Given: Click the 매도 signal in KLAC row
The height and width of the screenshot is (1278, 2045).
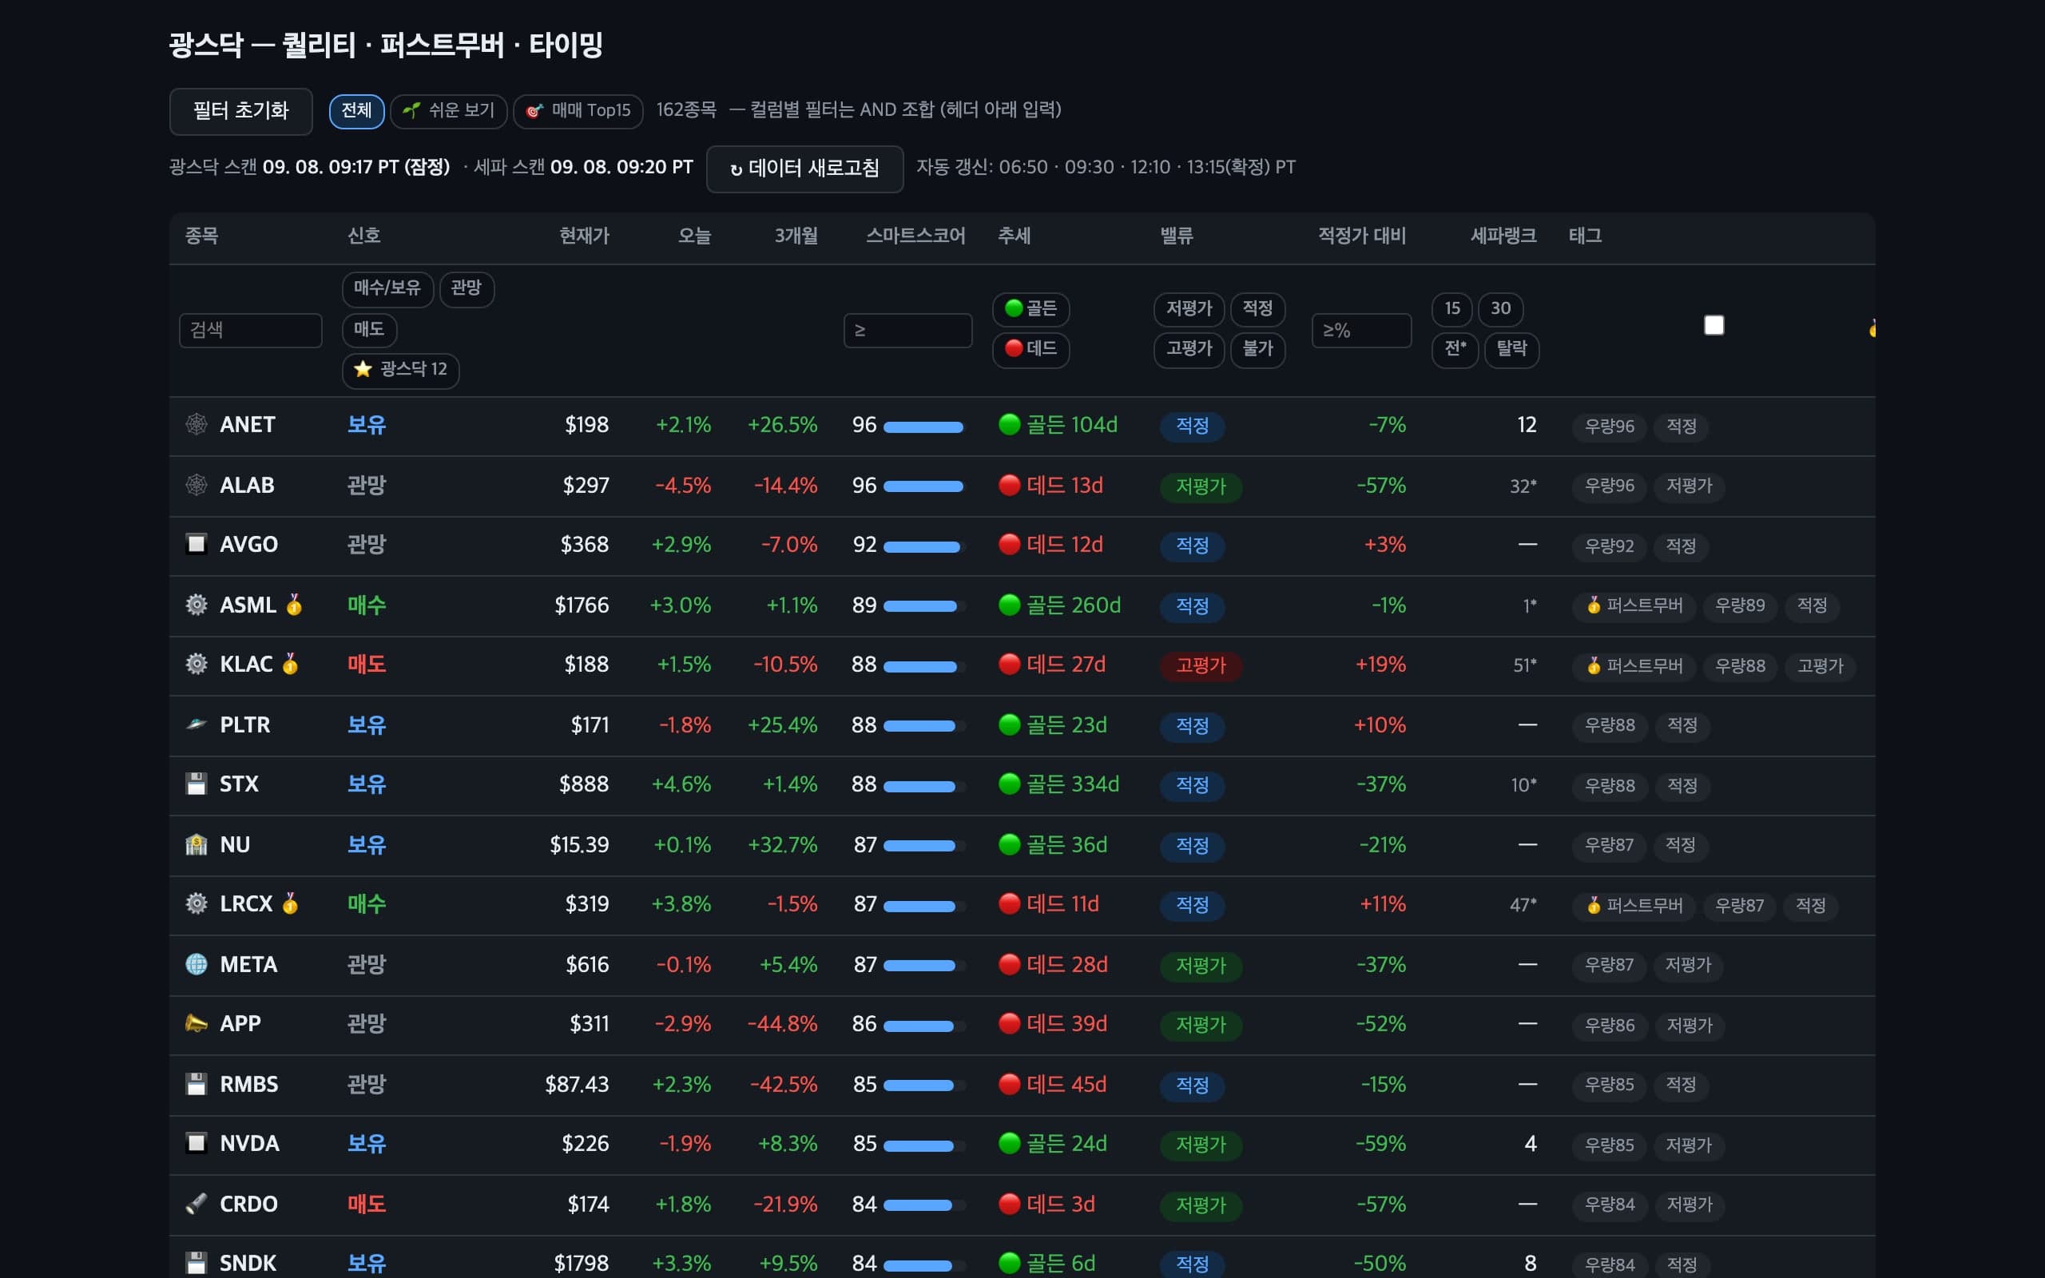Looking at the screenshot, I should (x=367, y=665).
